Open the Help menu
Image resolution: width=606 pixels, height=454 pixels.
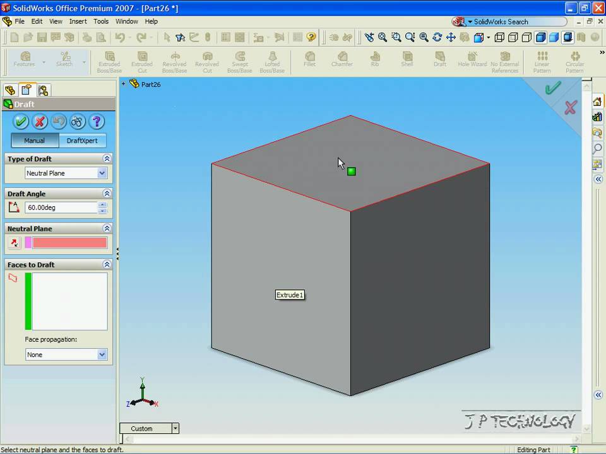click(x=151, y=21)
